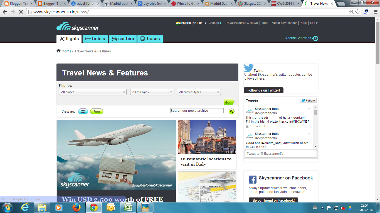
Task: Expand the All trip types dropdown
Action: click(x=152, y=92)
